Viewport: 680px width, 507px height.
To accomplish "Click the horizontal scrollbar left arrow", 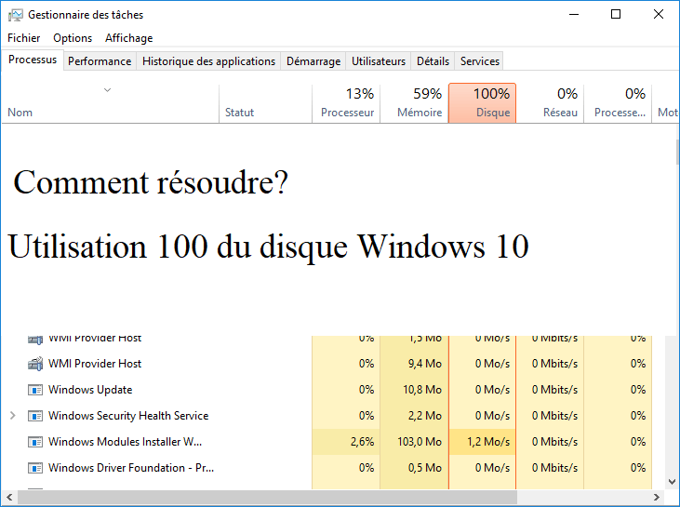I will (9, 497).
